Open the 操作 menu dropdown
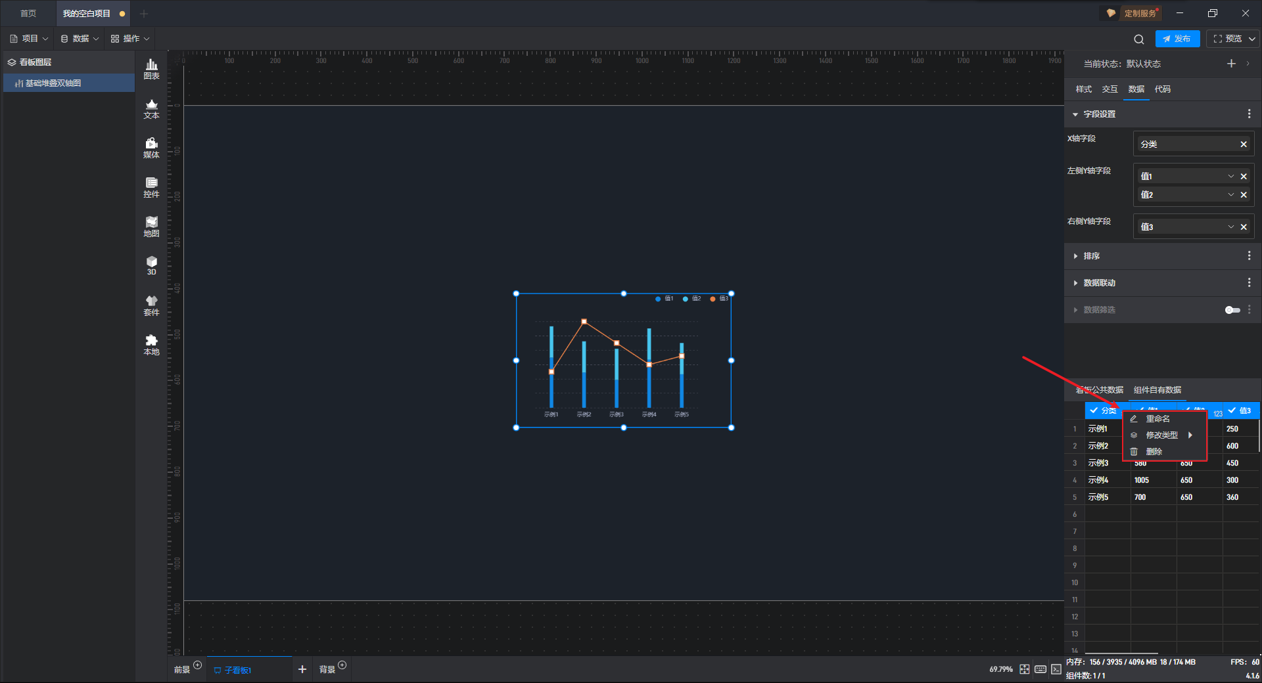 [x=130, y=39]
